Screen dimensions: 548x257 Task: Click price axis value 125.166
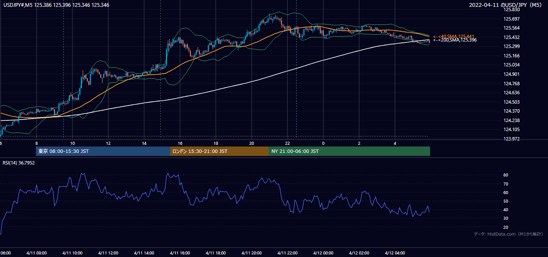512,56
